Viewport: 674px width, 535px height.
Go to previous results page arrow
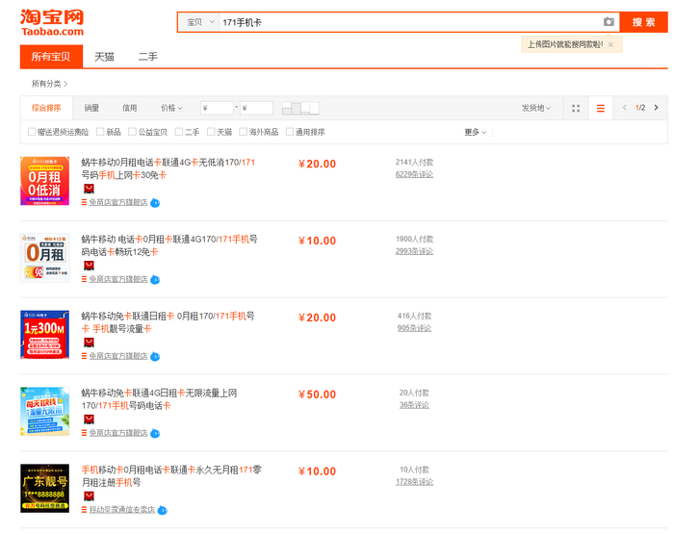tap(624, 108)
